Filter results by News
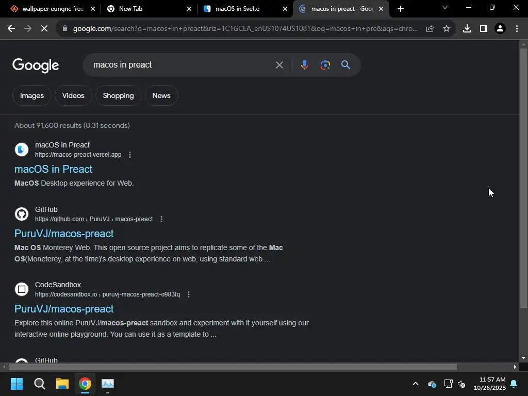Screen dimensions: 528x396 pyautogui.click(x=161, y=95)
